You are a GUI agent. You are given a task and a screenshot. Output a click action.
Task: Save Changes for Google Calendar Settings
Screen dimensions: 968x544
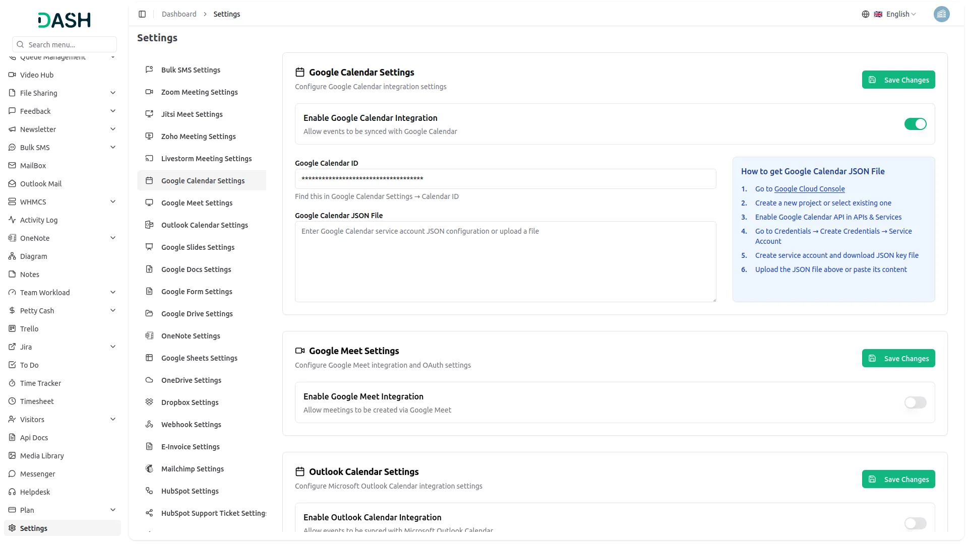(898, 80)
